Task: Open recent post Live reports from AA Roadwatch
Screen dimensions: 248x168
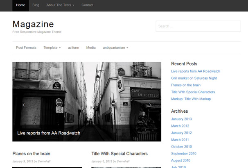Action: tap(196, 71)
